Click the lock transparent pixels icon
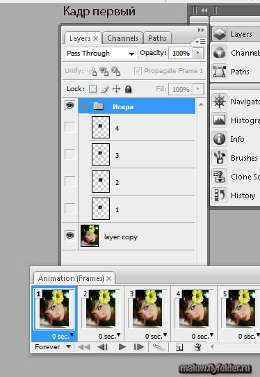260x377 pixels. click(92, 89)
